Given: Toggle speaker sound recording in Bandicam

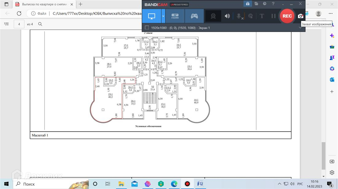Looking at the screenshot, I should (x=227, y=16).
